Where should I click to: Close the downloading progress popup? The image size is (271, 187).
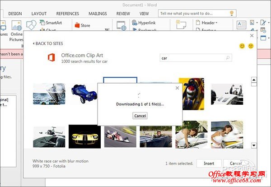tap(177, 88)
